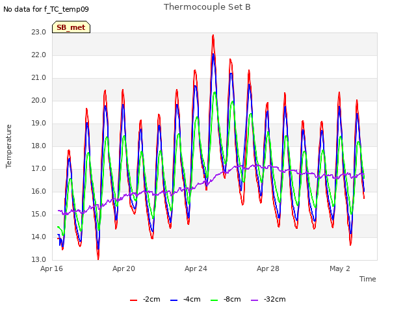This screenshot has width=416, height=312.
Task: Click the Temperature y-axis label
Action: pyautogui.click(x=8, y=146)
